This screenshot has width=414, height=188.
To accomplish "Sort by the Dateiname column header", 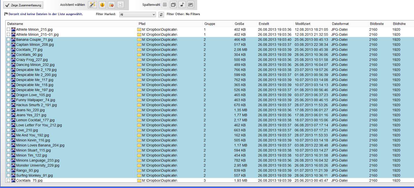I will (x=15, y=24).
